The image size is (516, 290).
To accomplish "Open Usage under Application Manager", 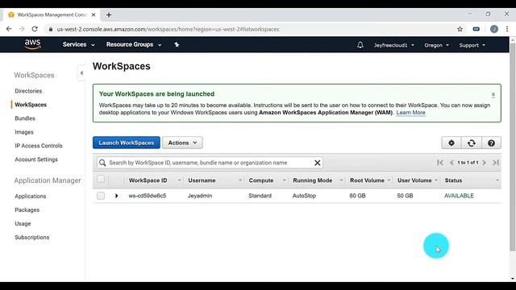I will [x=23, y=224].
